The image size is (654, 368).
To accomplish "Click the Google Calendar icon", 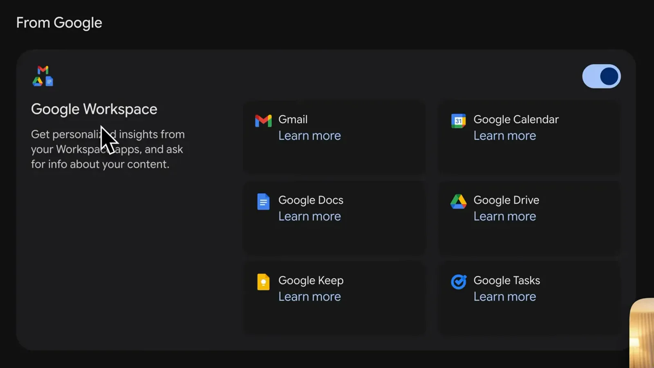I will point(458,121).
